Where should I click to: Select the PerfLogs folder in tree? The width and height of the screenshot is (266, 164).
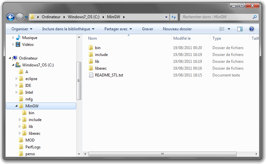tap(33, 147)
